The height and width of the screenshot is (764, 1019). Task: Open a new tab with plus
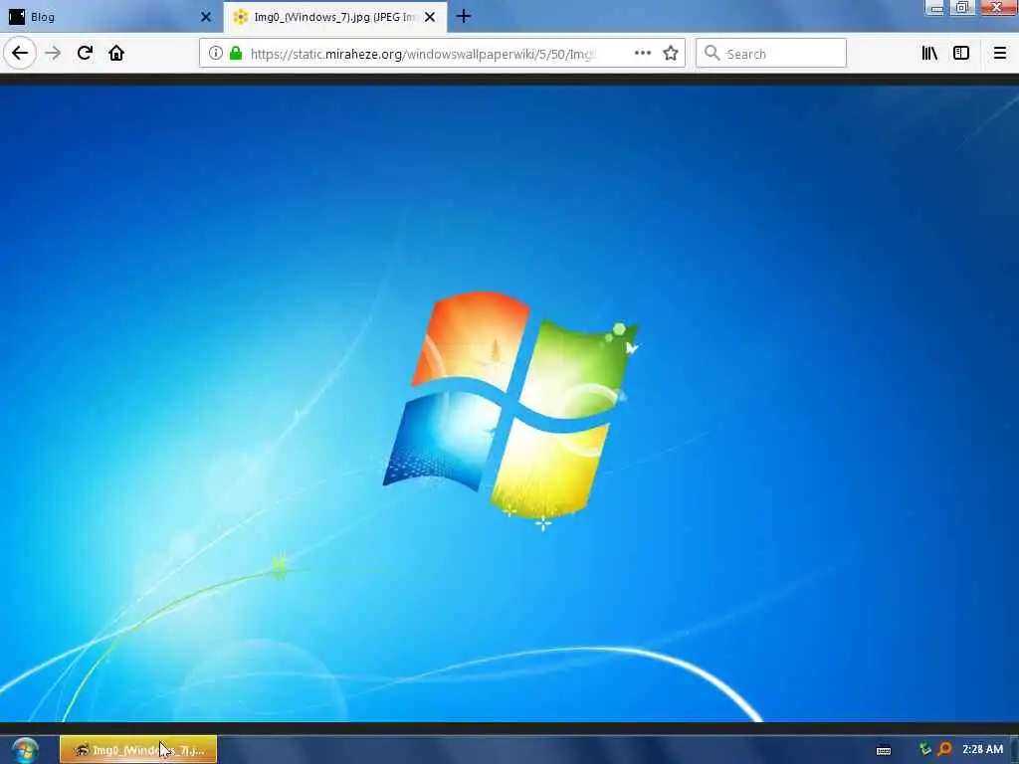coord(464,17)
